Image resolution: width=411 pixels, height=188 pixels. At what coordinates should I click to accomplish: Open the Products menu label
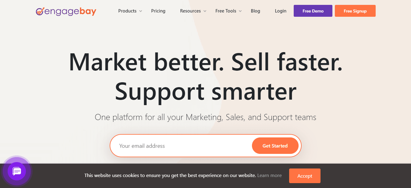[x=127, y=11]
